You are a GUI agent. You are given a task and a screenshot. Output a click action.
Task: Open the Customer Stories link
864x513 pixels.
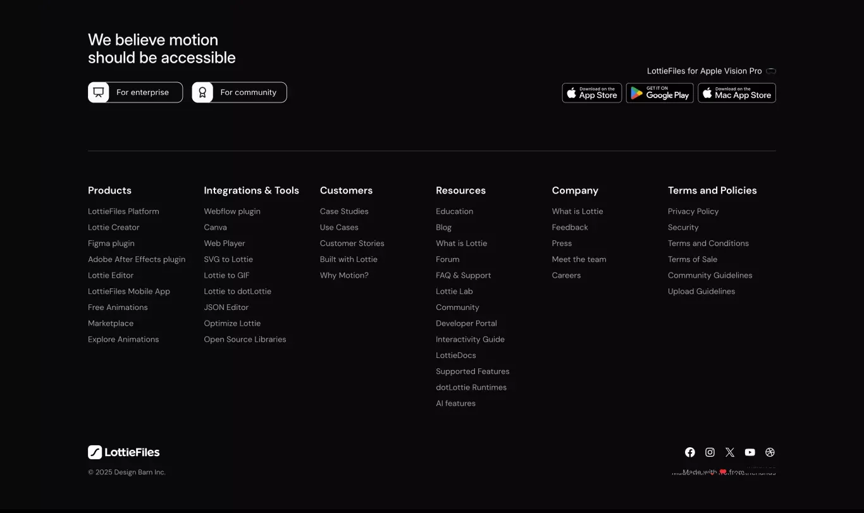click(x=352, y=244)
